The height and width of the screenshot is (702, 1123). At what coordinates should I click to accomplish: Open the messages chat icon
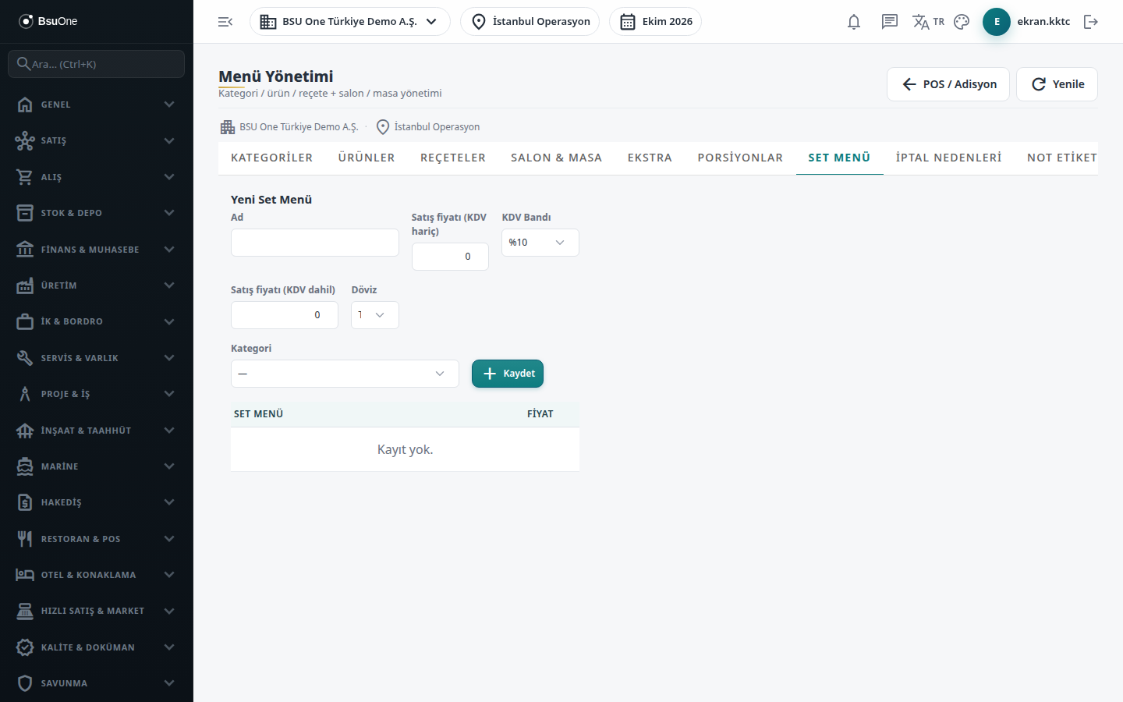890,22
